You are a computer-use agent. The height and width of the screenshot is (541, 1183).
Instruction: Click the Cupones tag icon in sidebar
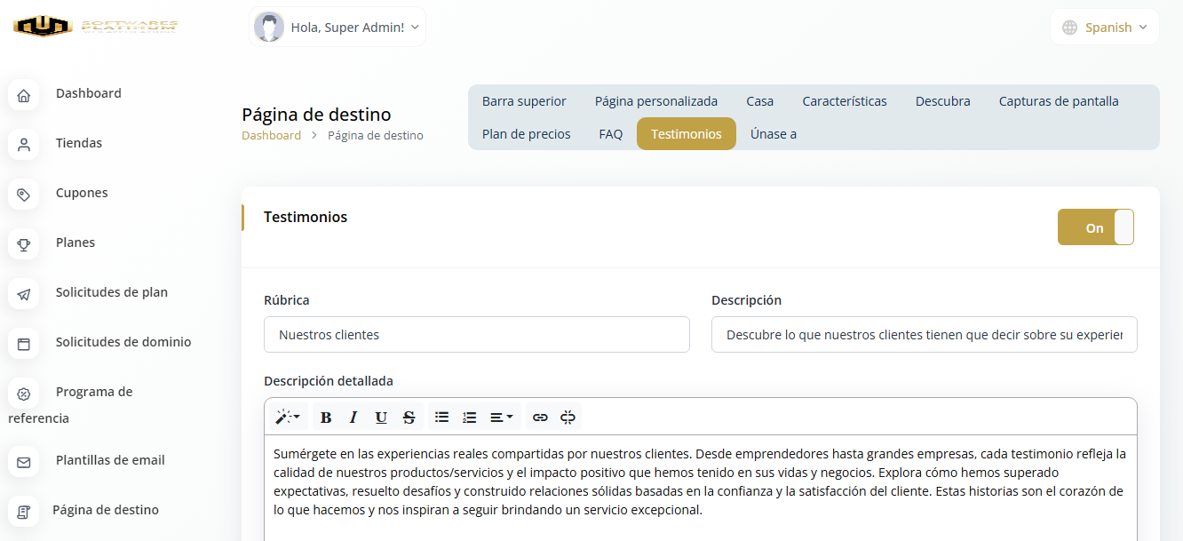pyautogui.click(x=24, y=194)
